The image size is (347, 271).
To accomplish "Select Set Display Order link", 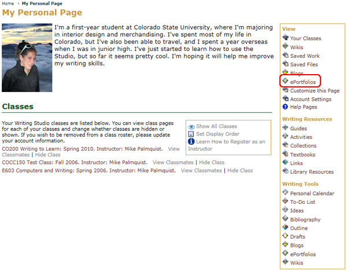I will click(x=218, y=134).
